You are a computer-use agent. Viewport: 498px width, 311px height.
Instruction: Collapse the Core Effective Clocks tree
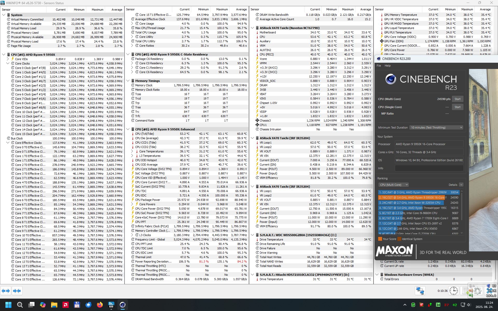(x=8, y=143)
